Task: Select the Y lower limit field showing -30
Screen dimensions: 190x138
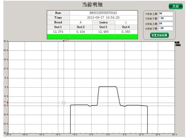Action: (166, 19)
